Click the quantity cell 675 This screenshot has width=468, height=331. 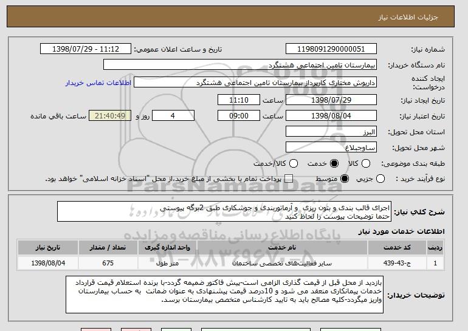[x=108, y=264]
